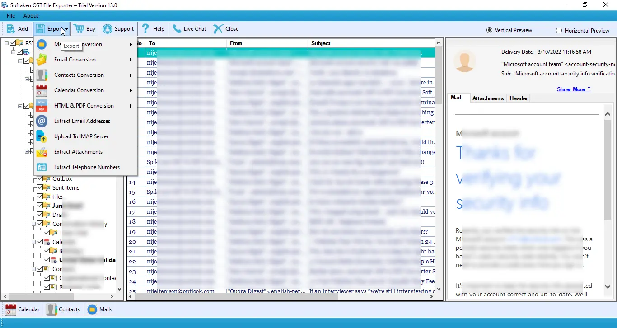Enable Horizontal Preview mode
This screenshot has width=617, height=328.
click(559, 30)
